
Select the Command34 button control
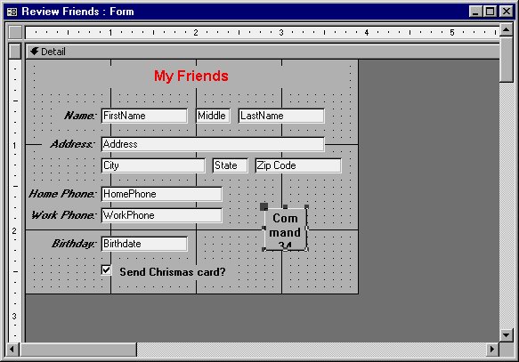click(286, 229)
